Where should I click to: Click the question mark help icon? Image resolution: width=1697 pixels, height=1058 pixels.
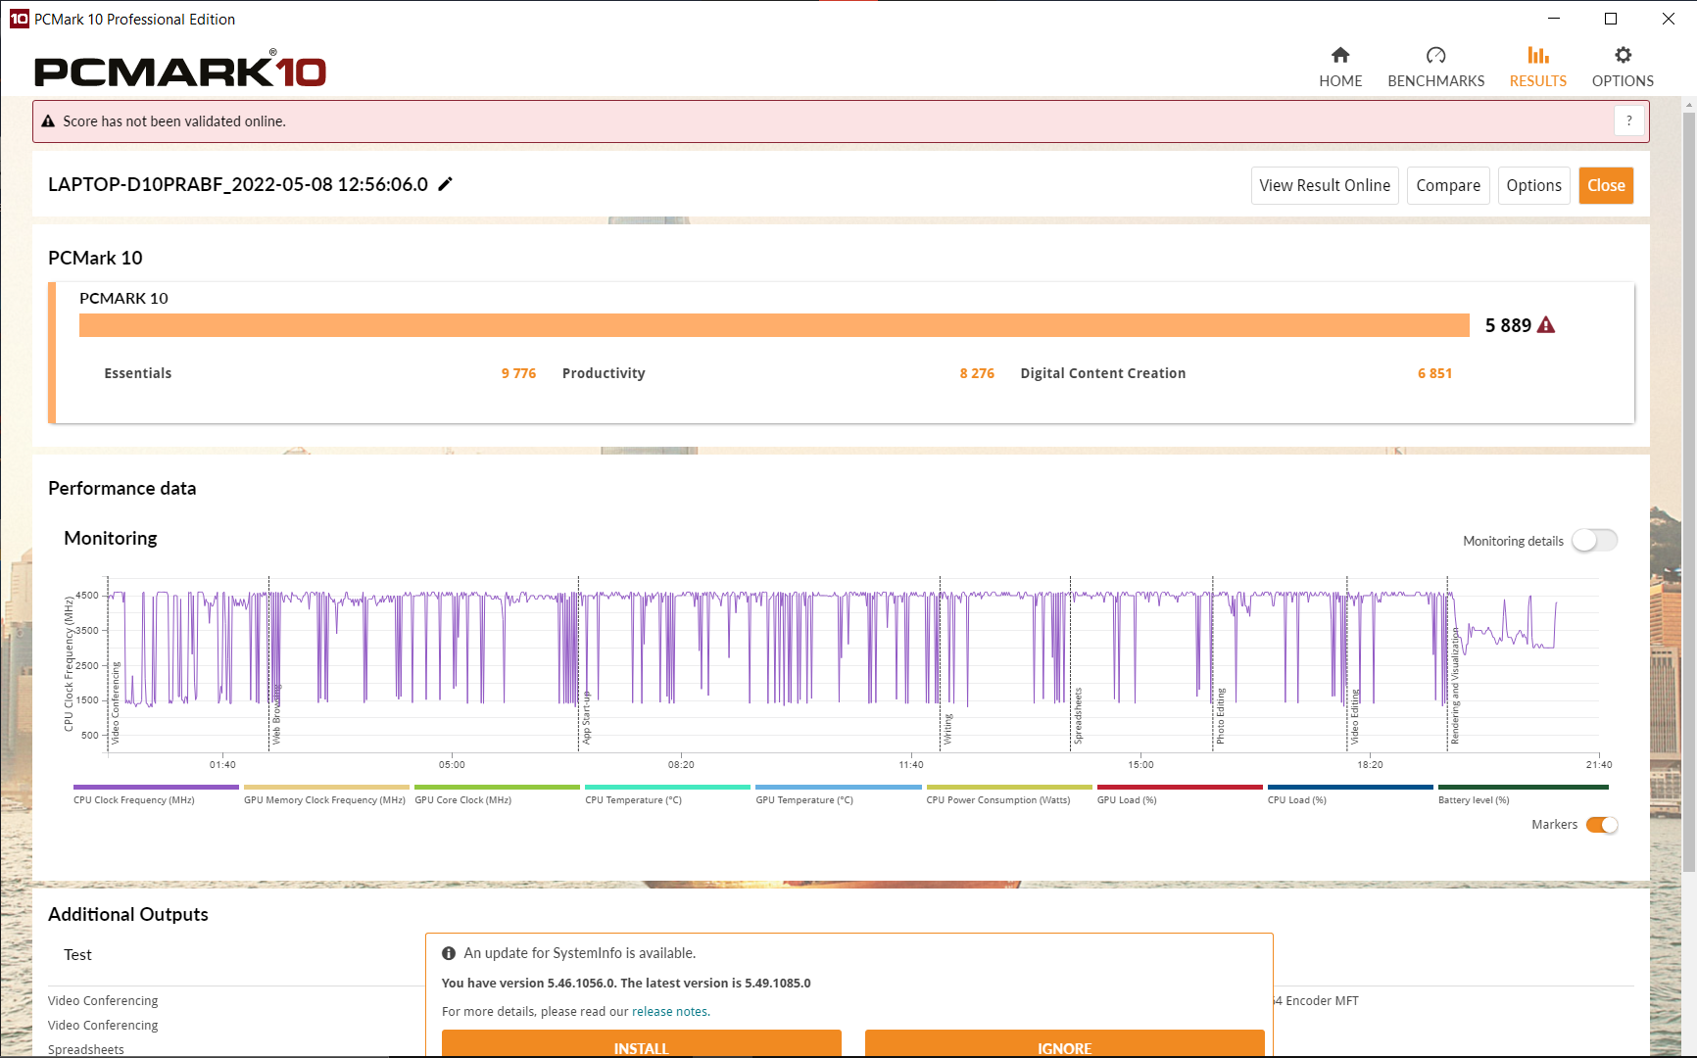pyautogui.click(x=1628, y=121)
